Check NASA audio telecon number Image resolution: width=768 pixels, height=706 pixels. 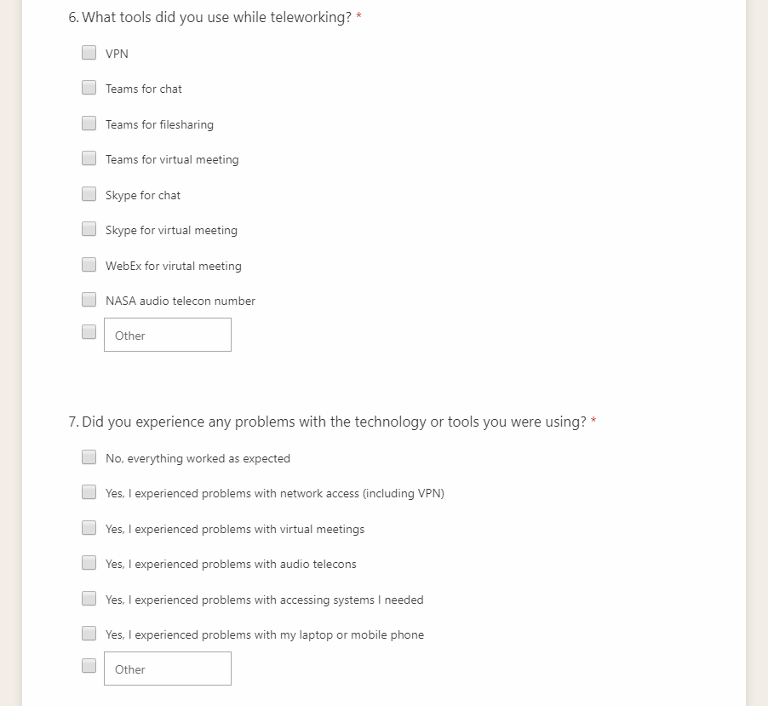click(89, 300)
